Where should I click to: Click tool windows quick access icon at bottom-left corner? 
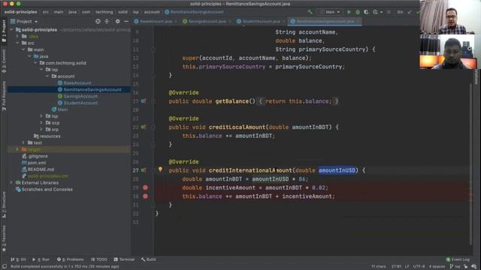pyautogui.click(x=5, y=266)
